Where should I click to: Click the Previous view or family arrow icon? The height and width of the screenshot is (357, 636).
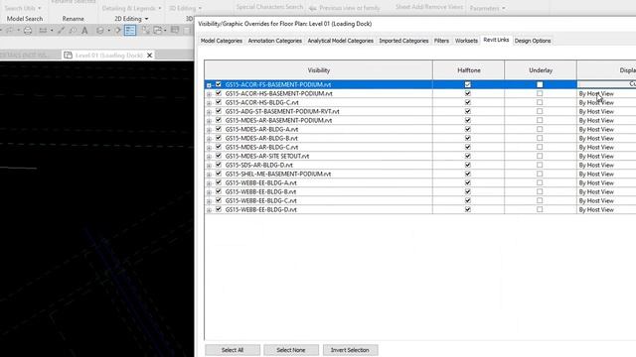tap(313, 8)
